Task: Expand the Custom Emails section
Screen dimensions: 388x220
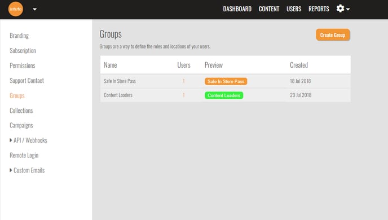Action: pos(27,170)
